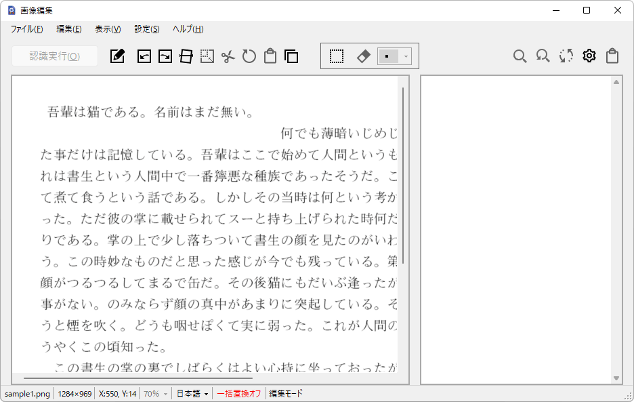Click the deskew correction icon
Viewport: 634px width, 402px height.
pos(186,56)
